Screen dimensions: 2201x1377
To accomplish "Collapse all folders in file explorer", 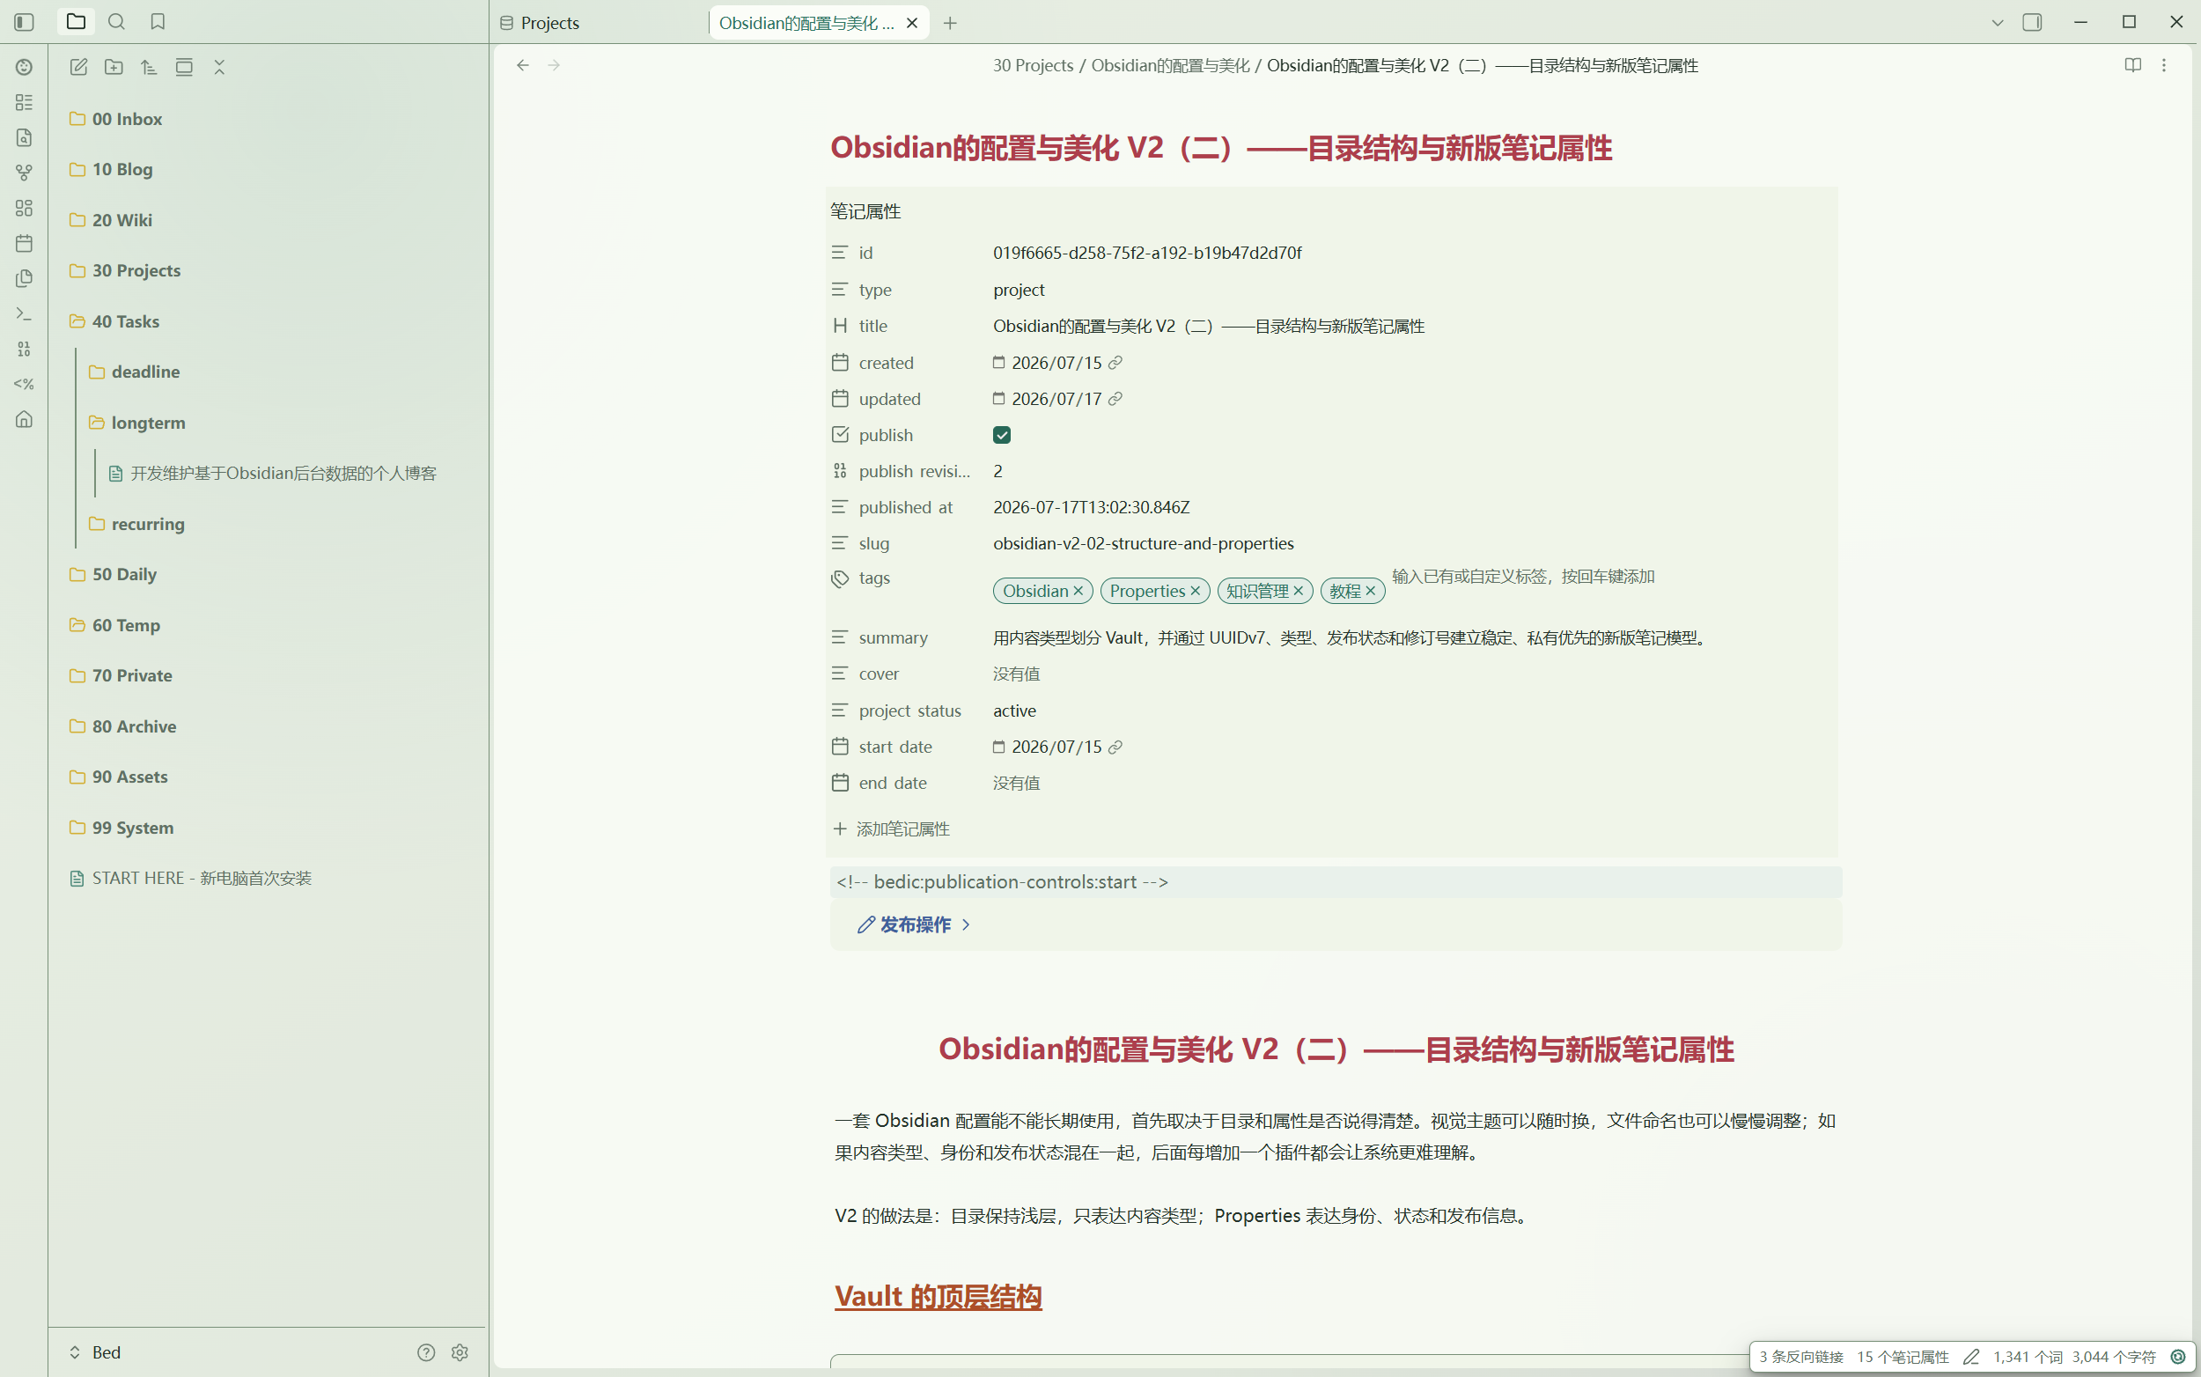I will click(x=219, y=68).
